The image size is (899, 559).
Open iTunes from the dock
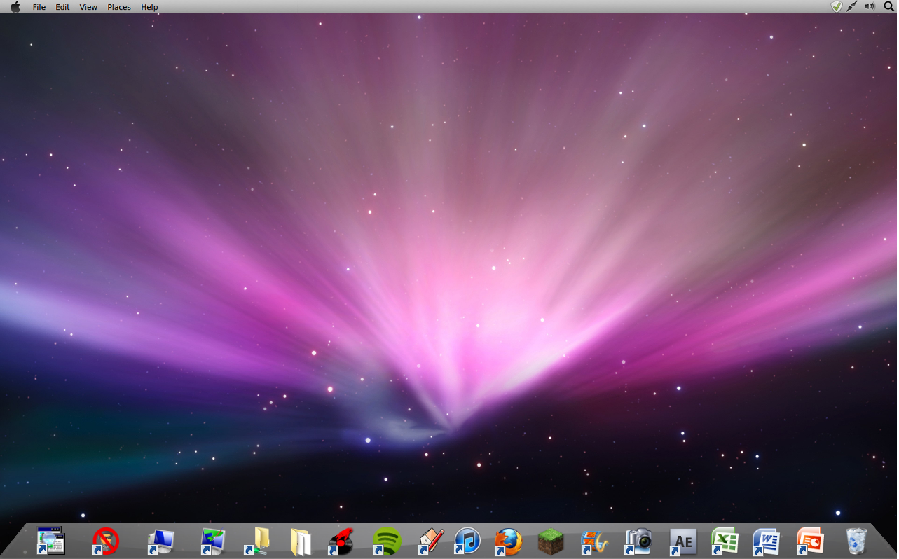point(467,539)
